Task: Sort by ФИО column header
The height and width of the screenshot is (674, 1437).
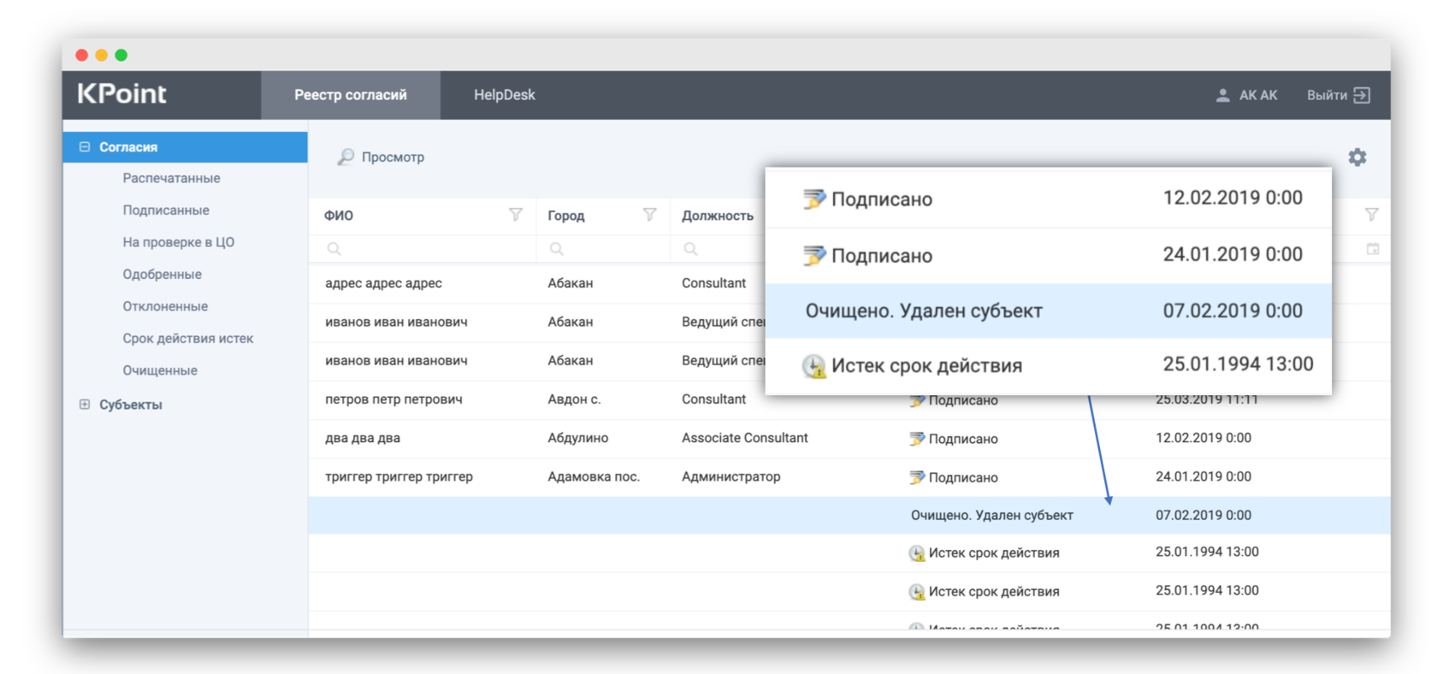Action: coord(339,216)
